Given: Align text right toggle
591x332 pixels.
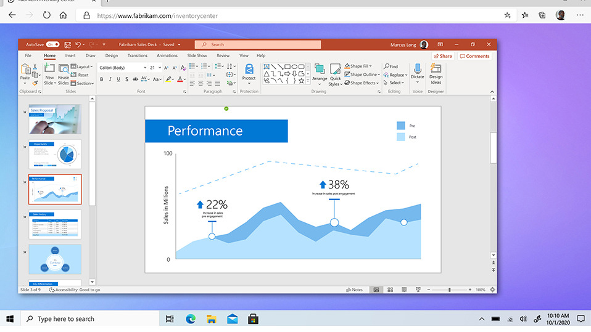Looking at the screenshot, I should [x=209, y=83].
